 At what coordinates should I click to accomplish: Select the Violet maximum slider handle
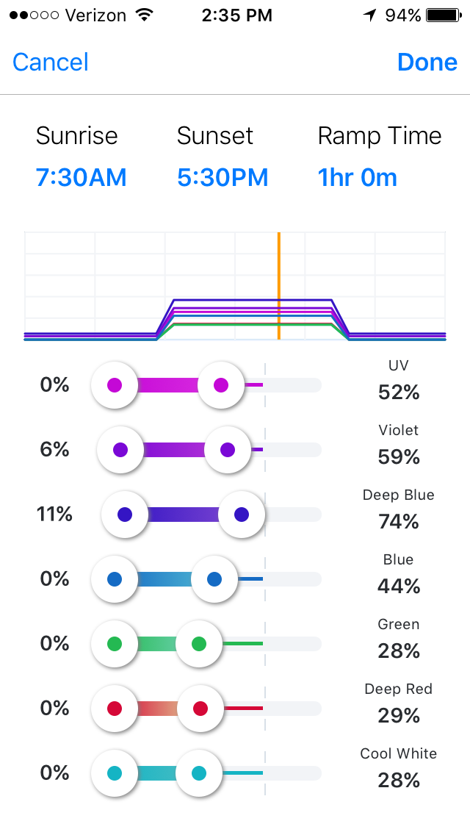pos(228,450)
